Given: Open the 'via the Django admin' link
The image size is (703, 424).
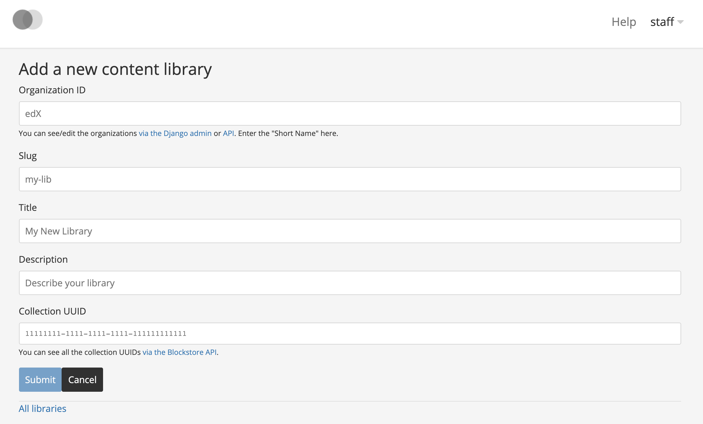Looking at the screenshot, I should [175, 133].
